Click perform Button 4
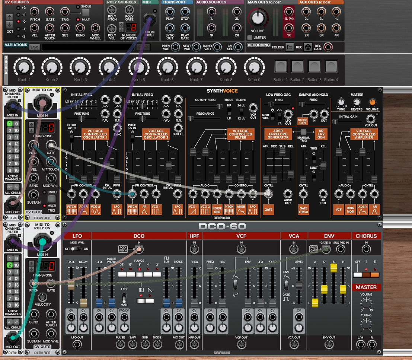Viewport: 412px width, 360px height. click(331, 66)
